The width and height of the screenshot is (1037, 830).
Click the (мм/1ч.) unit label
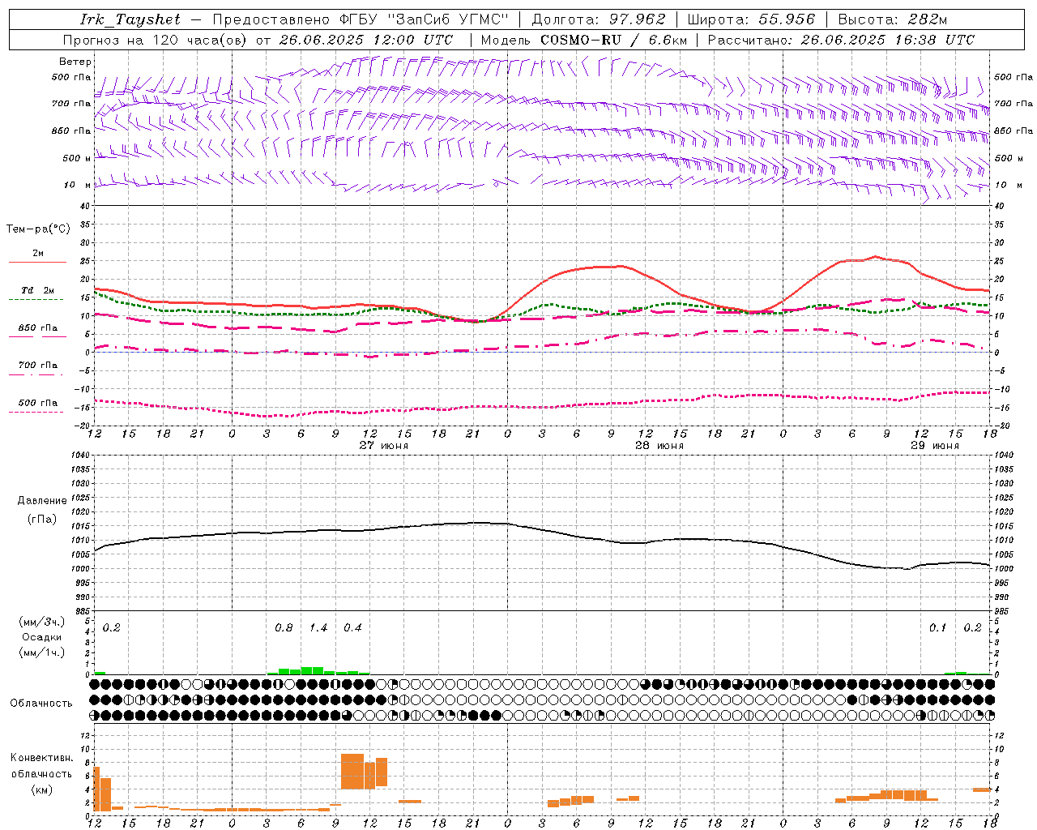click(42, 652)
